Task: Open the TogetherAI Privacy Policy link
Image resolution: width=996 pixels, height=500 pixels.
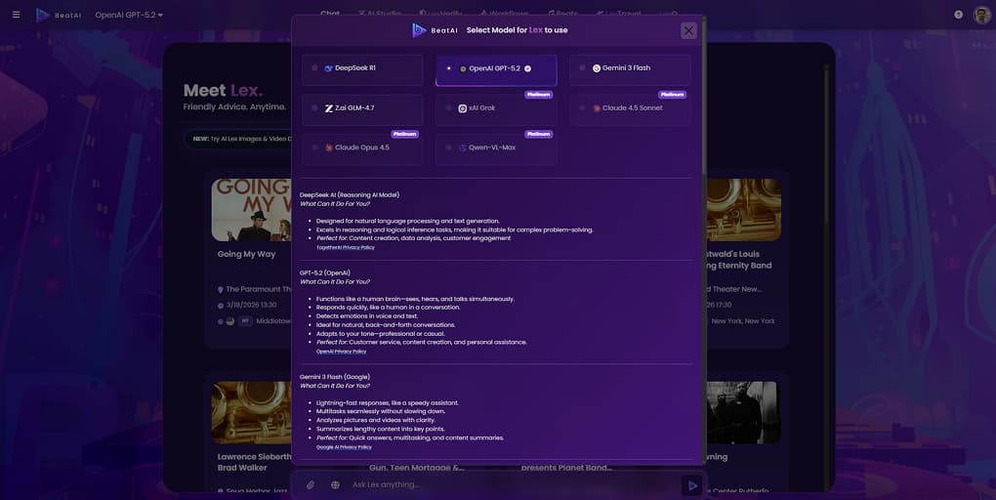Action: tap(345, 248)
